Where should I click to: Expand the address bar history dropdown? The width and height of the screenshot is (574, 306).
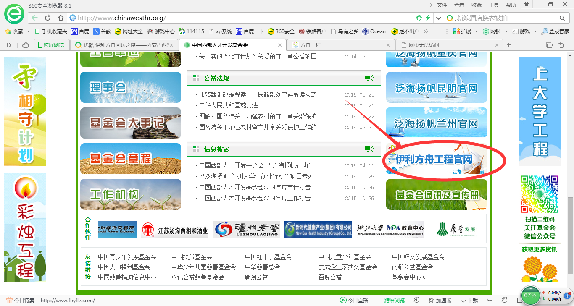pyautogui.click(x=439, y=18)
